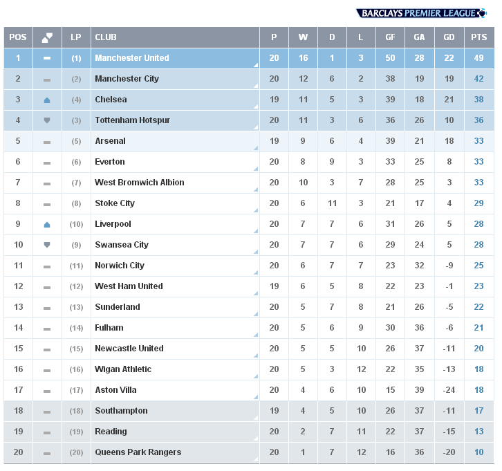Open the Manchester City club link
502x471 pixels.
tap(127, 79)
